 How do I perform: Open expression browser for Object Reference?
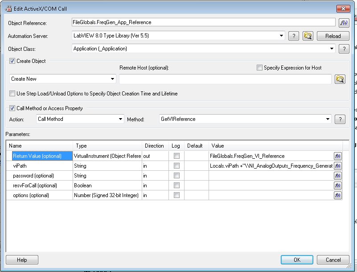click(344, 23)
